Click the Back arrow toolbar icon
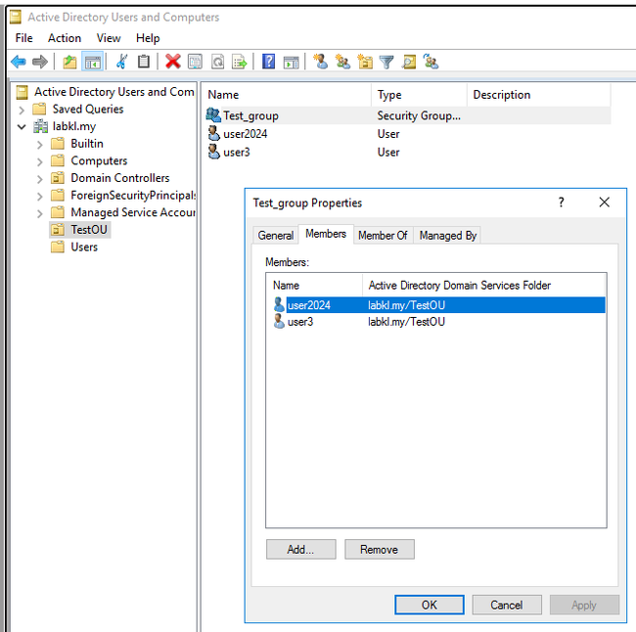Screen dimensions: 636x632 point(19,62)
